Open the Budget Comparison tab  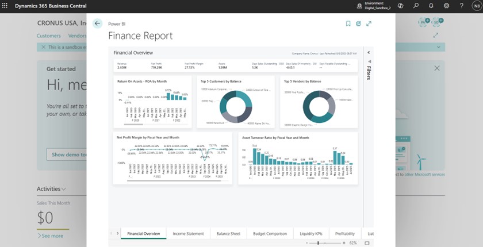(x=270, y=234)
